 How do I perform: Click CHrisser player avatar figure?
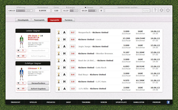21,74
